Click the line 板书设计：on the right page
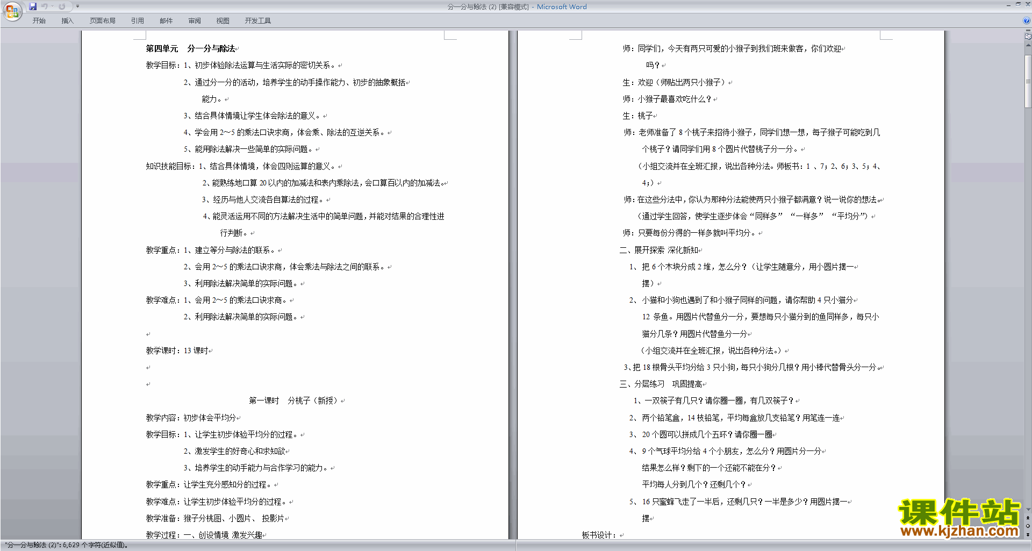1032x551 pixels. pyautogui.click(x=600, y=535)
